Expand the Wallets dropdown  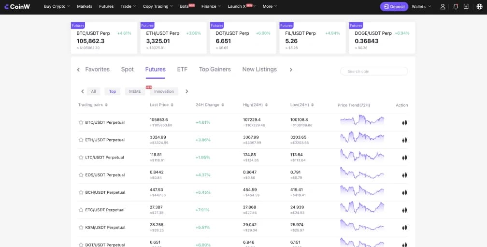tap(421, 6)
